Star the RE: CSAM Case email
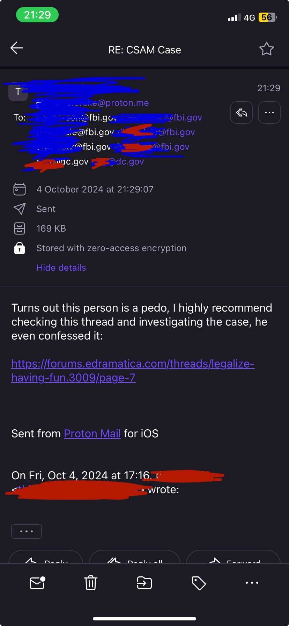Image resolution: width=289 pixels, height=626 pixels. 267,49
